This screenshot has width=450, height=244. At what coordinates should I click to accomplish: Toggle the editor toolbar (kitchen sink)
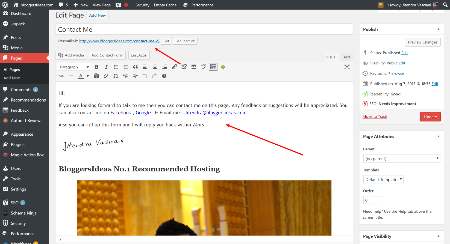[213, 67]
